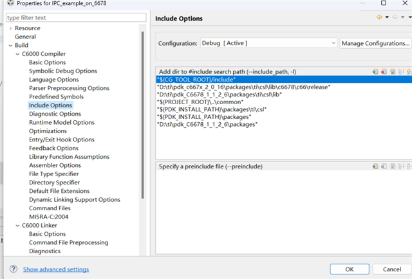Open Assembler Options page
Screen dimensions: 412x279
point(55,165)
